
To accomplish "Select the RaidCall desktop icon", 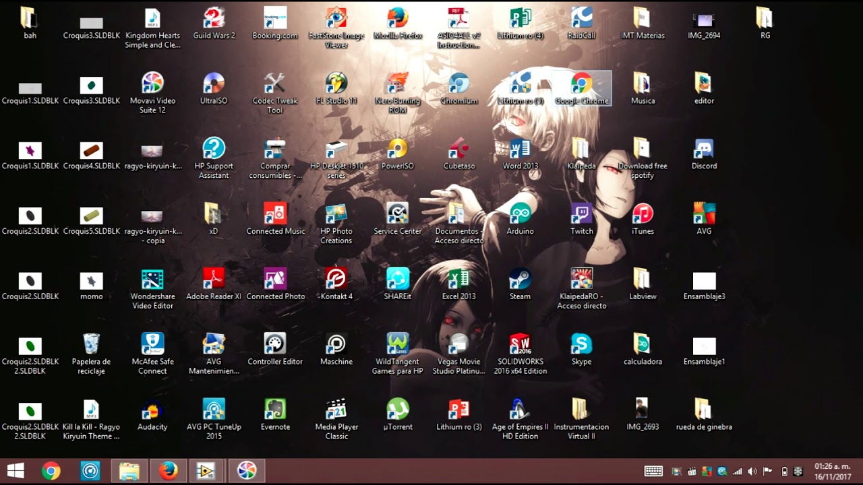I will click(581, 24).
